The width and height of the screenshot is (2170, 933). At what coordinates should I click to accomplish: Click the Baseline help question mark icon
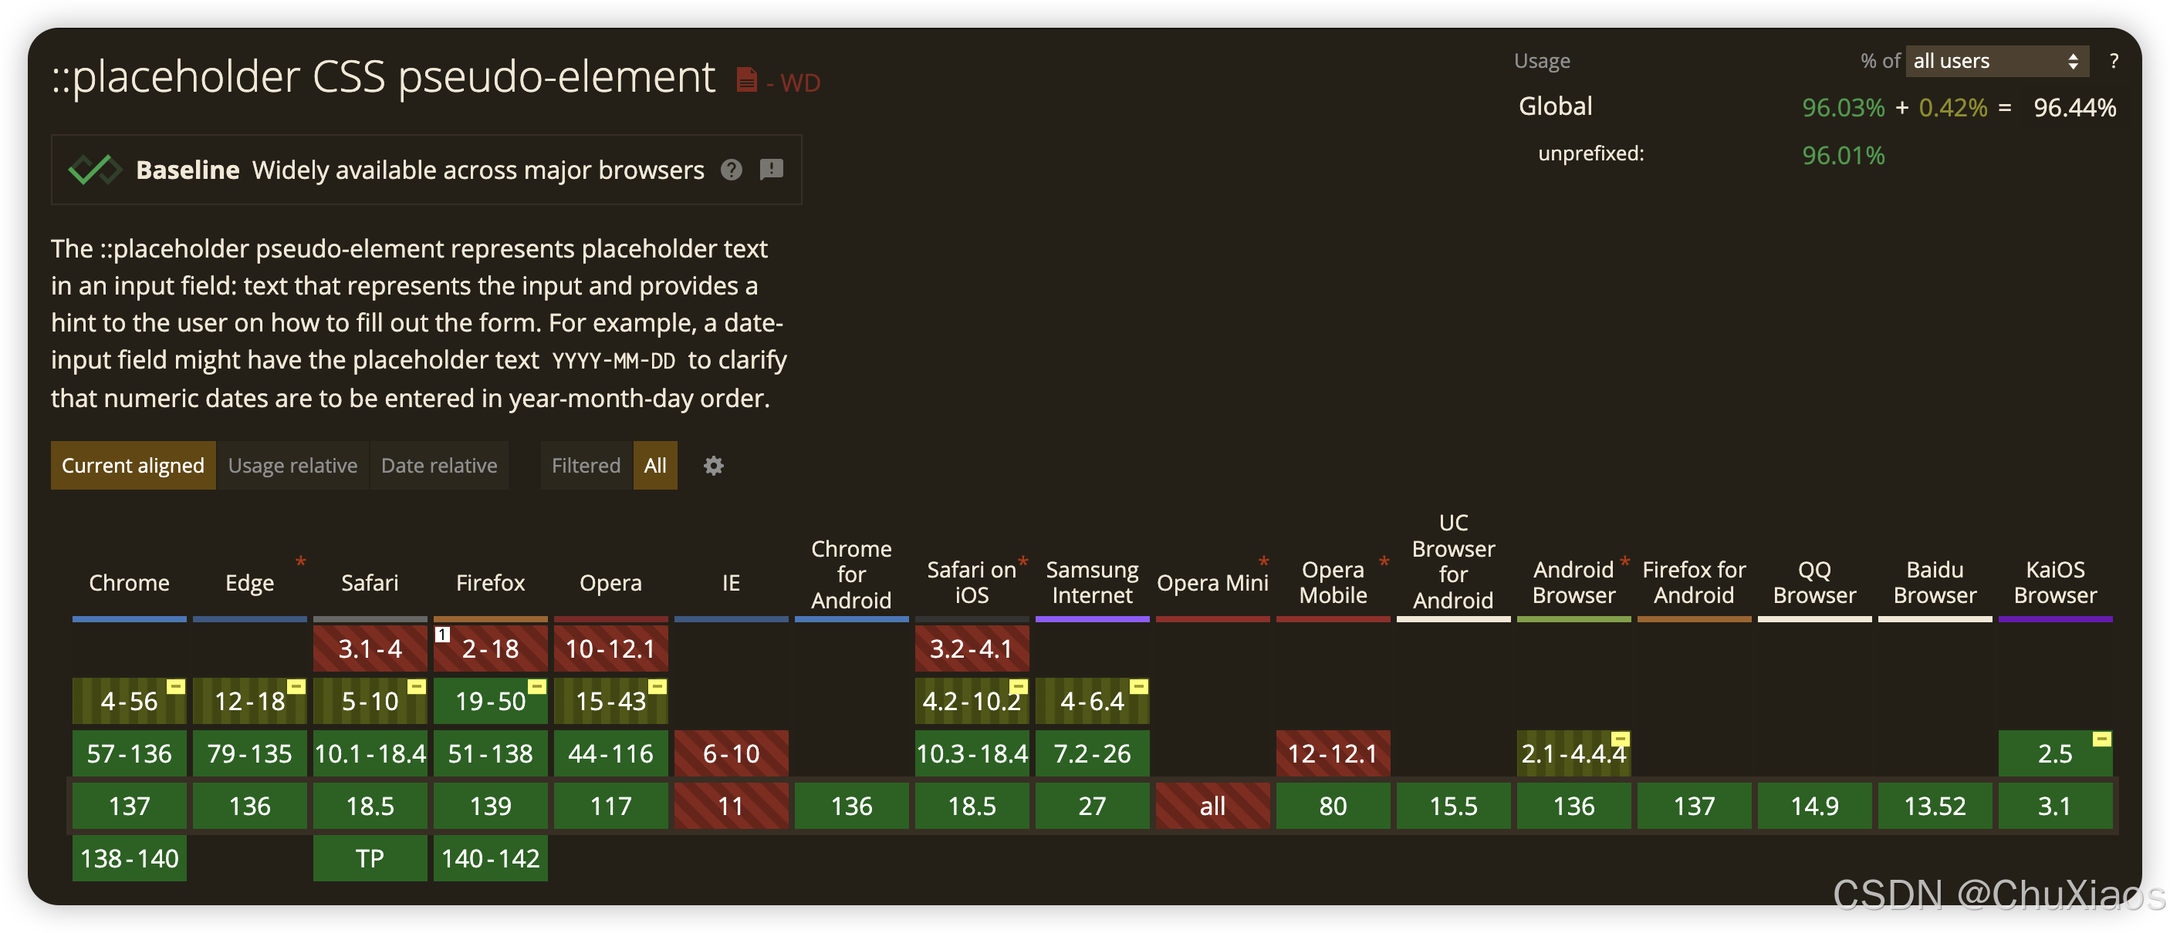(x=732, y=170)
